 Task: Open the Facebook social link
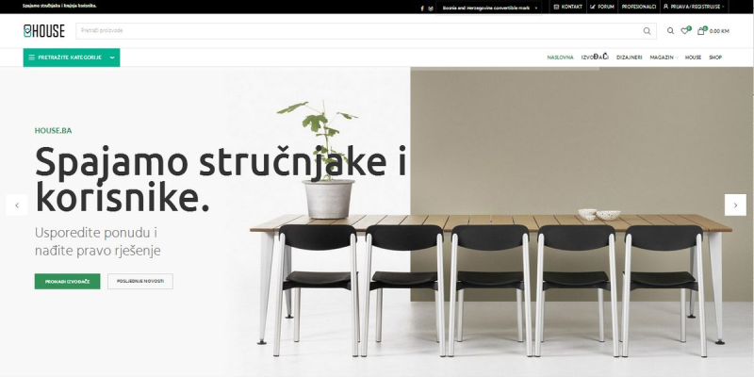click(422, 8)
